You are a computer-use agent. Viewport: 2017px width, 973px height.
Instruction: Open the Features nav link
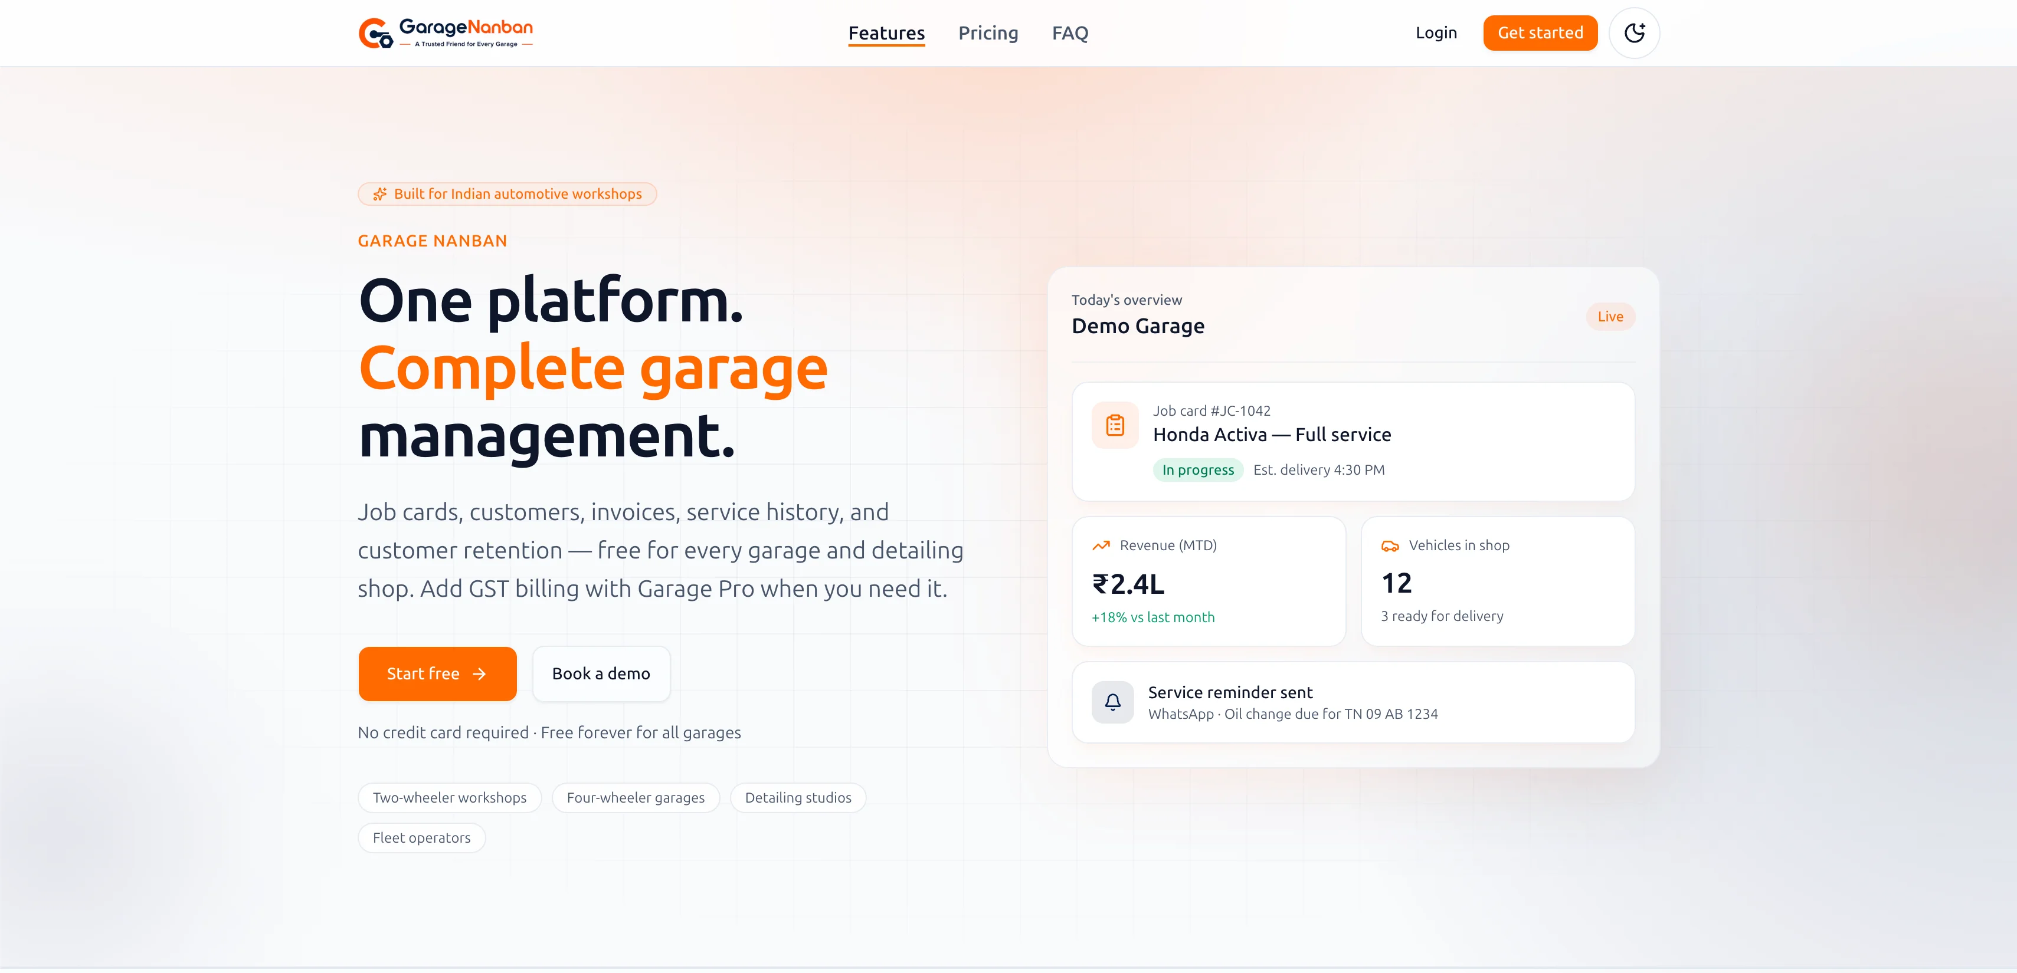[x=886, y=33]
